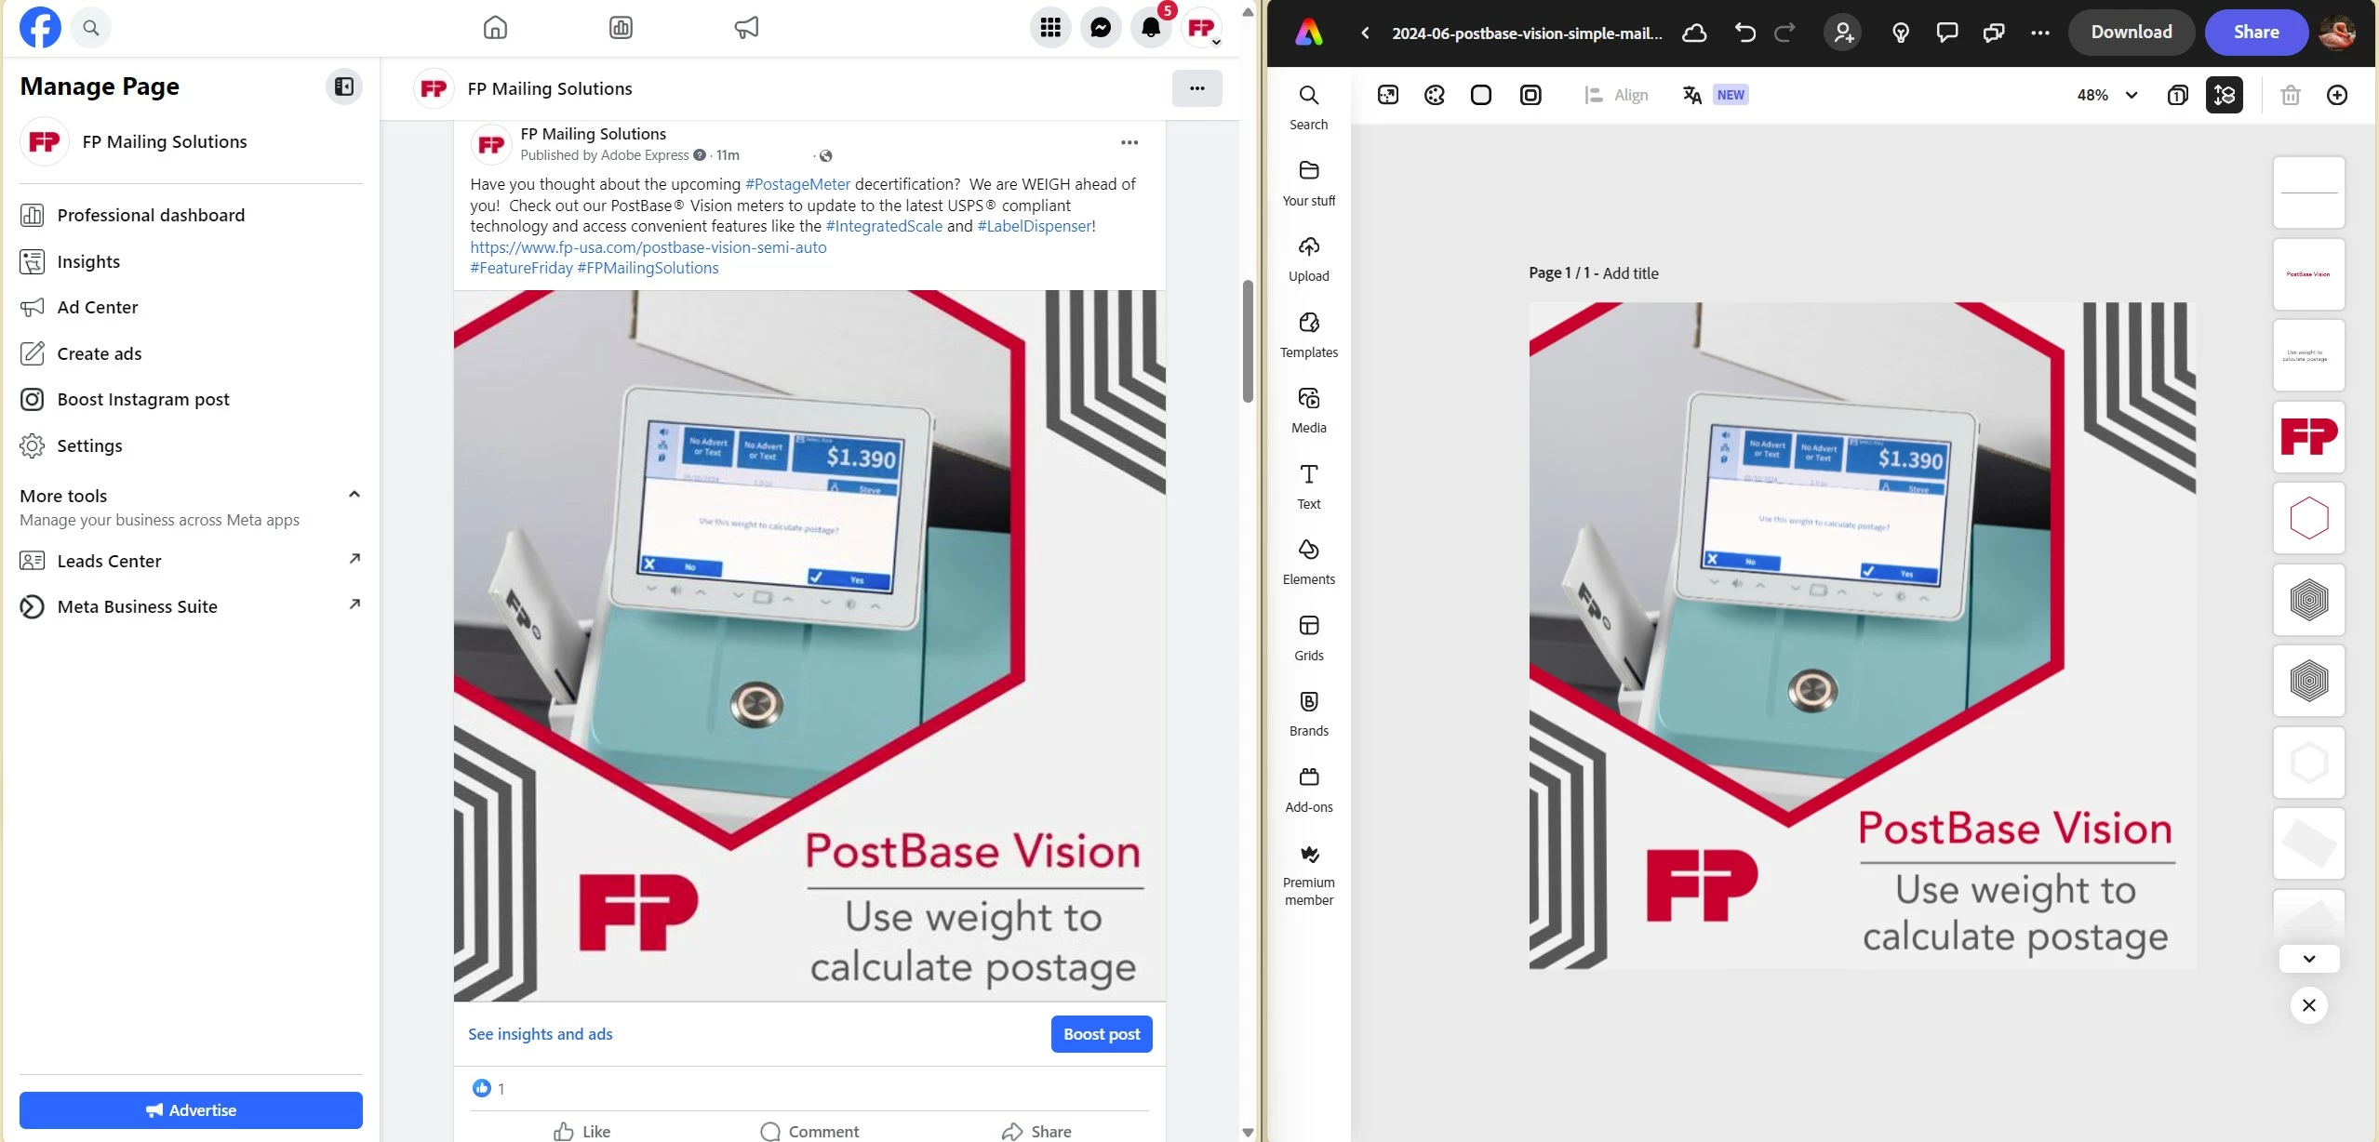Toggle the layer stack panel button
Image resolution: width=2379 pixels, height=1142 pixels.
tap(2224, 95)
